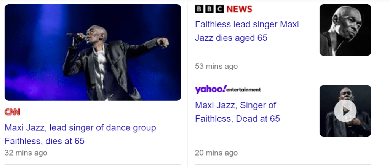Click the red NEWS text beside BBC
The image size is (390, 167).
(x=239, y=9)
